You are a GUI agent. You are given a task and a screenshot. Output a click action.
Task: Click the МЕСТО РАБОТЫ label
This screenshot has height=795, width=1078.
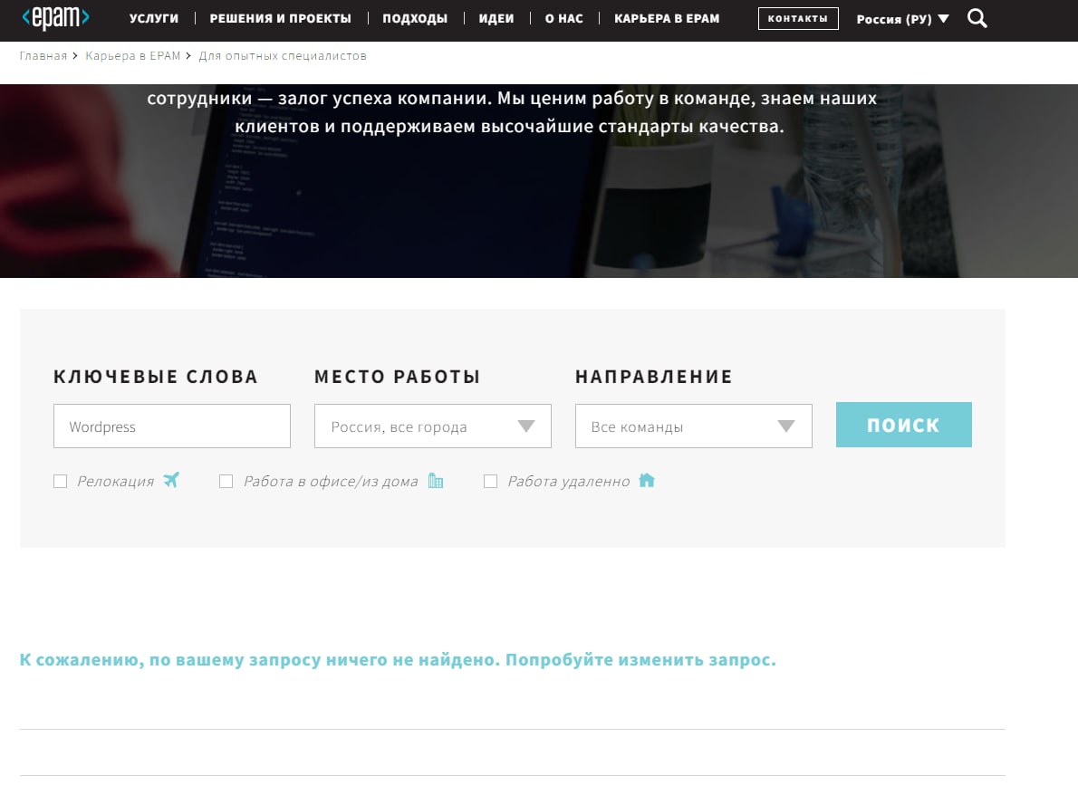coord(398,377)
